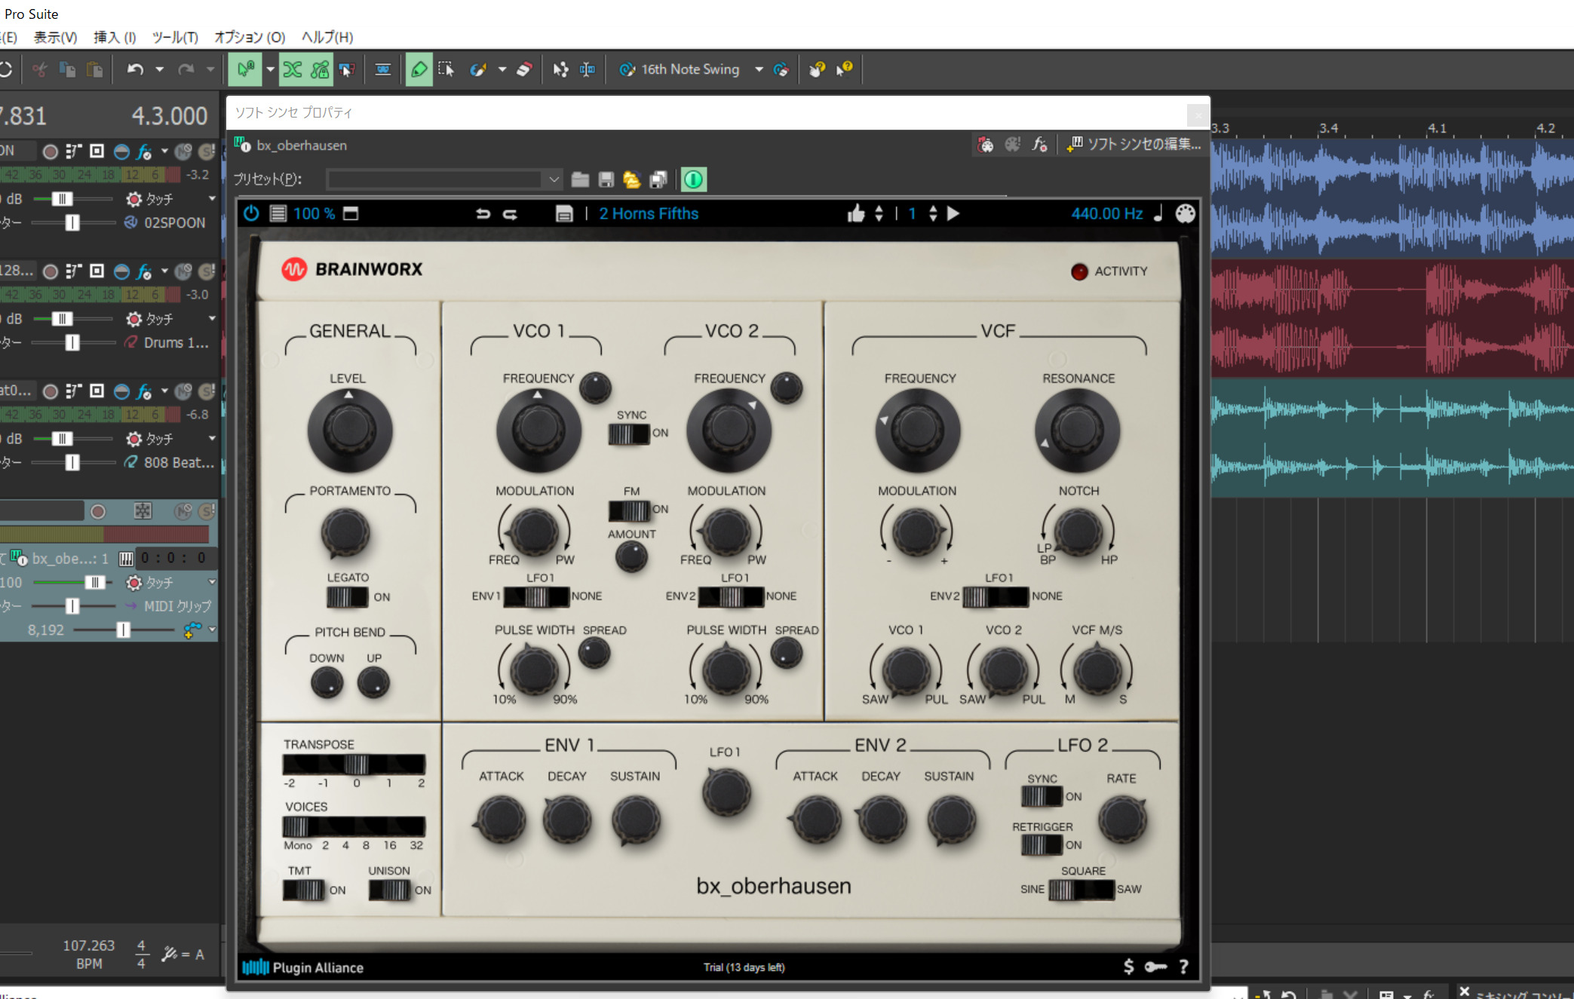Play the preset preview arrow
Screen dimensions: 1574x999
953,213
